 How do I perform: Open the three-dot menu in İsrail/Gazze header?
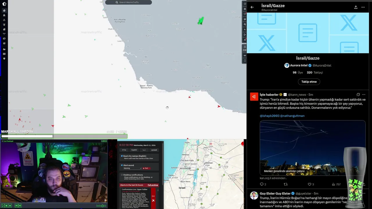click(363, 7)
